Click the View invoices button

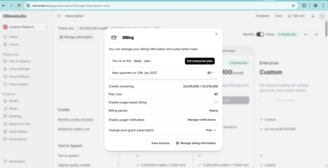[160, 143]
